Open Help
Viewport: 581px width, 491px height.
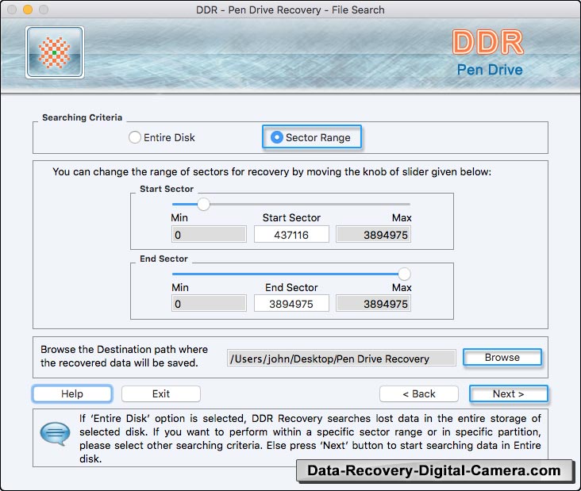pos(72,393)
